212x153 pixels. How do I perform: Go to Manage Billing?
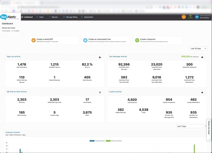[x=70, y=17]
